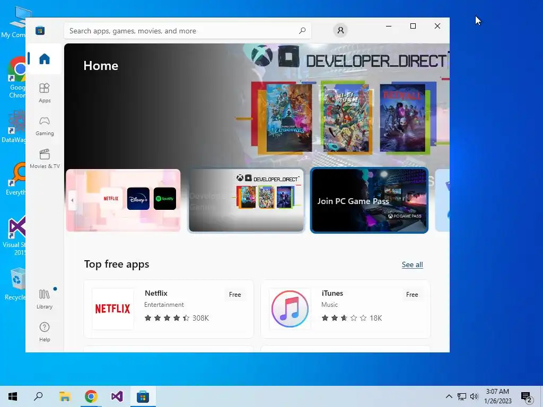Click See all for Top free apps

[412, 265]
